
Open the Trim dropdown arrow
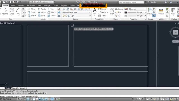tap(56, 9)
